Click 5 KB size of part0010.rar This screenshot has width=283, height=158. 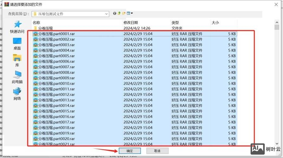point(232,84)
